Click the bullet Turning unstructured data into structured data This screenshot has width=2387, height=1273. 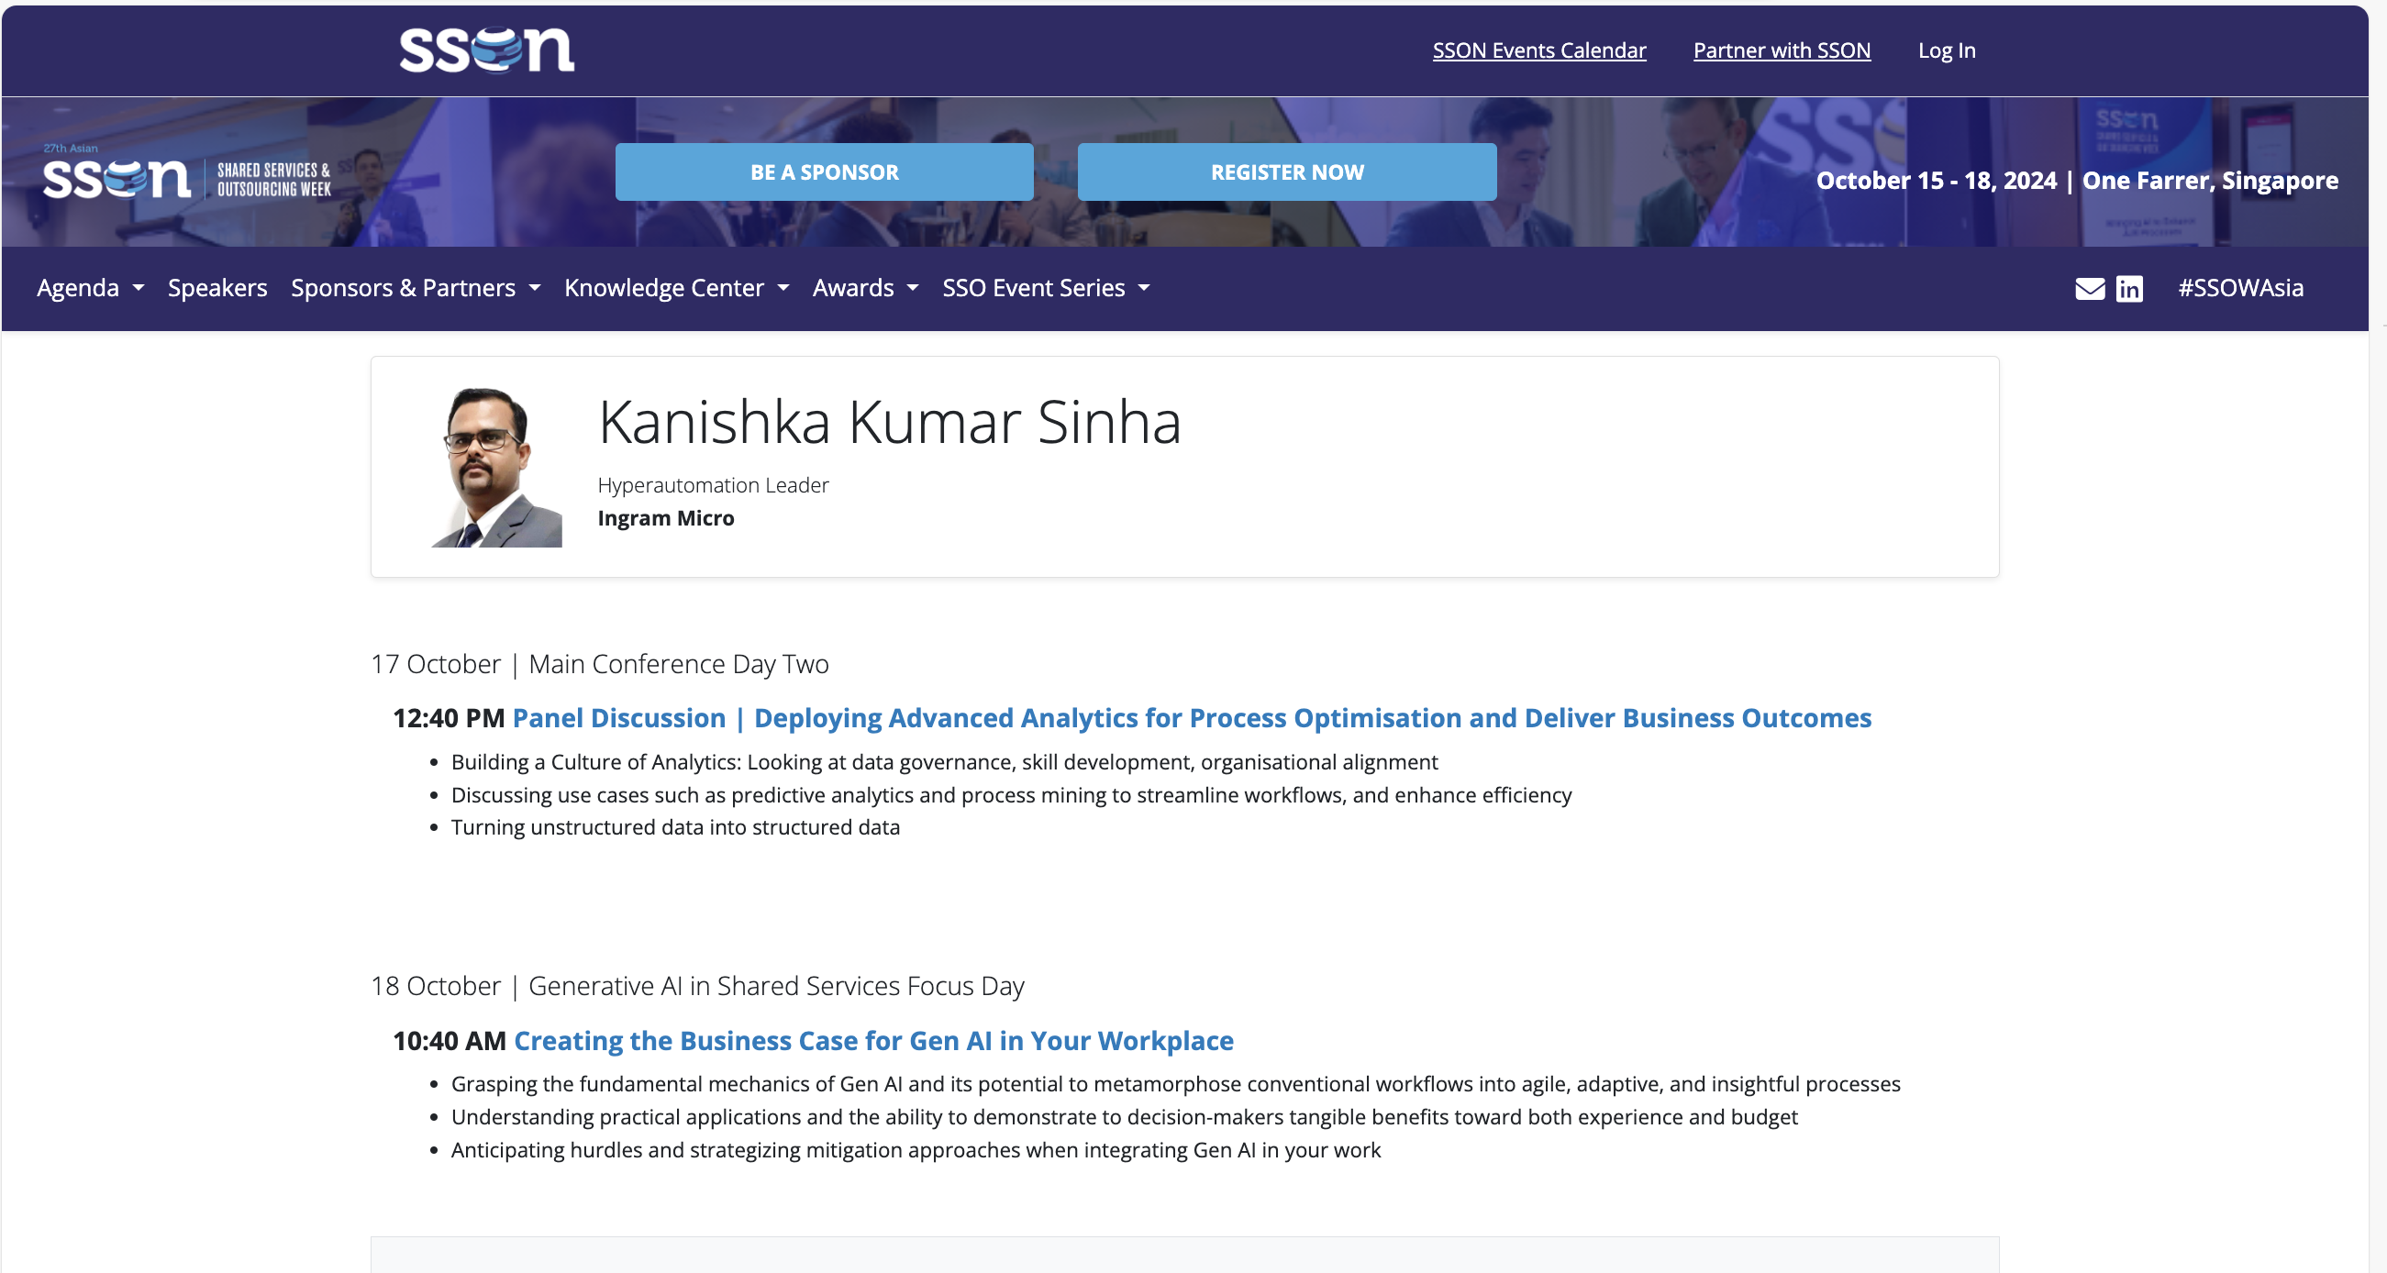coord(675,826)
